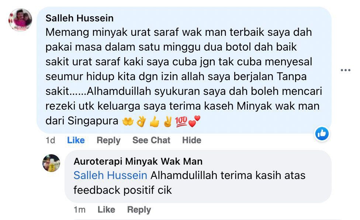Click the open palms emoji after Singapura
Screen dimensions: 360x220
128,121
